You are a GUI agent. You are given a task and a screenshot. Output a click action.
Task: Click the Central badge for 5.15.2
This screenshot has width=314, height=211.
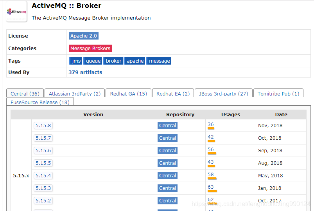click(x=167, y=201)
